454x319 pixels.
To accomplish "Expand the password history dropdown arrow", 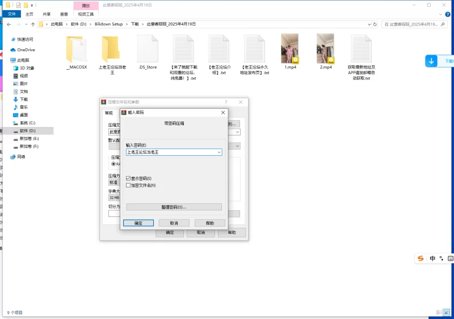I will click(x=218, y=152).
